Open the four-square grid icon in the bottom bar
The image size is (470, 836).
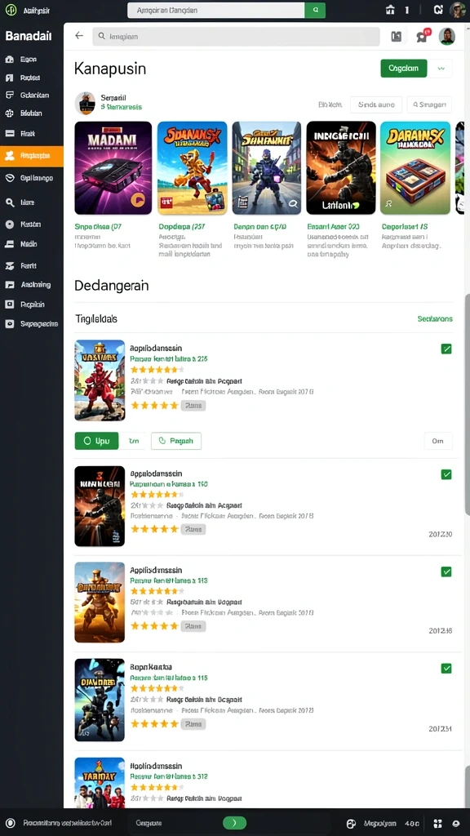tap(438, 823)
